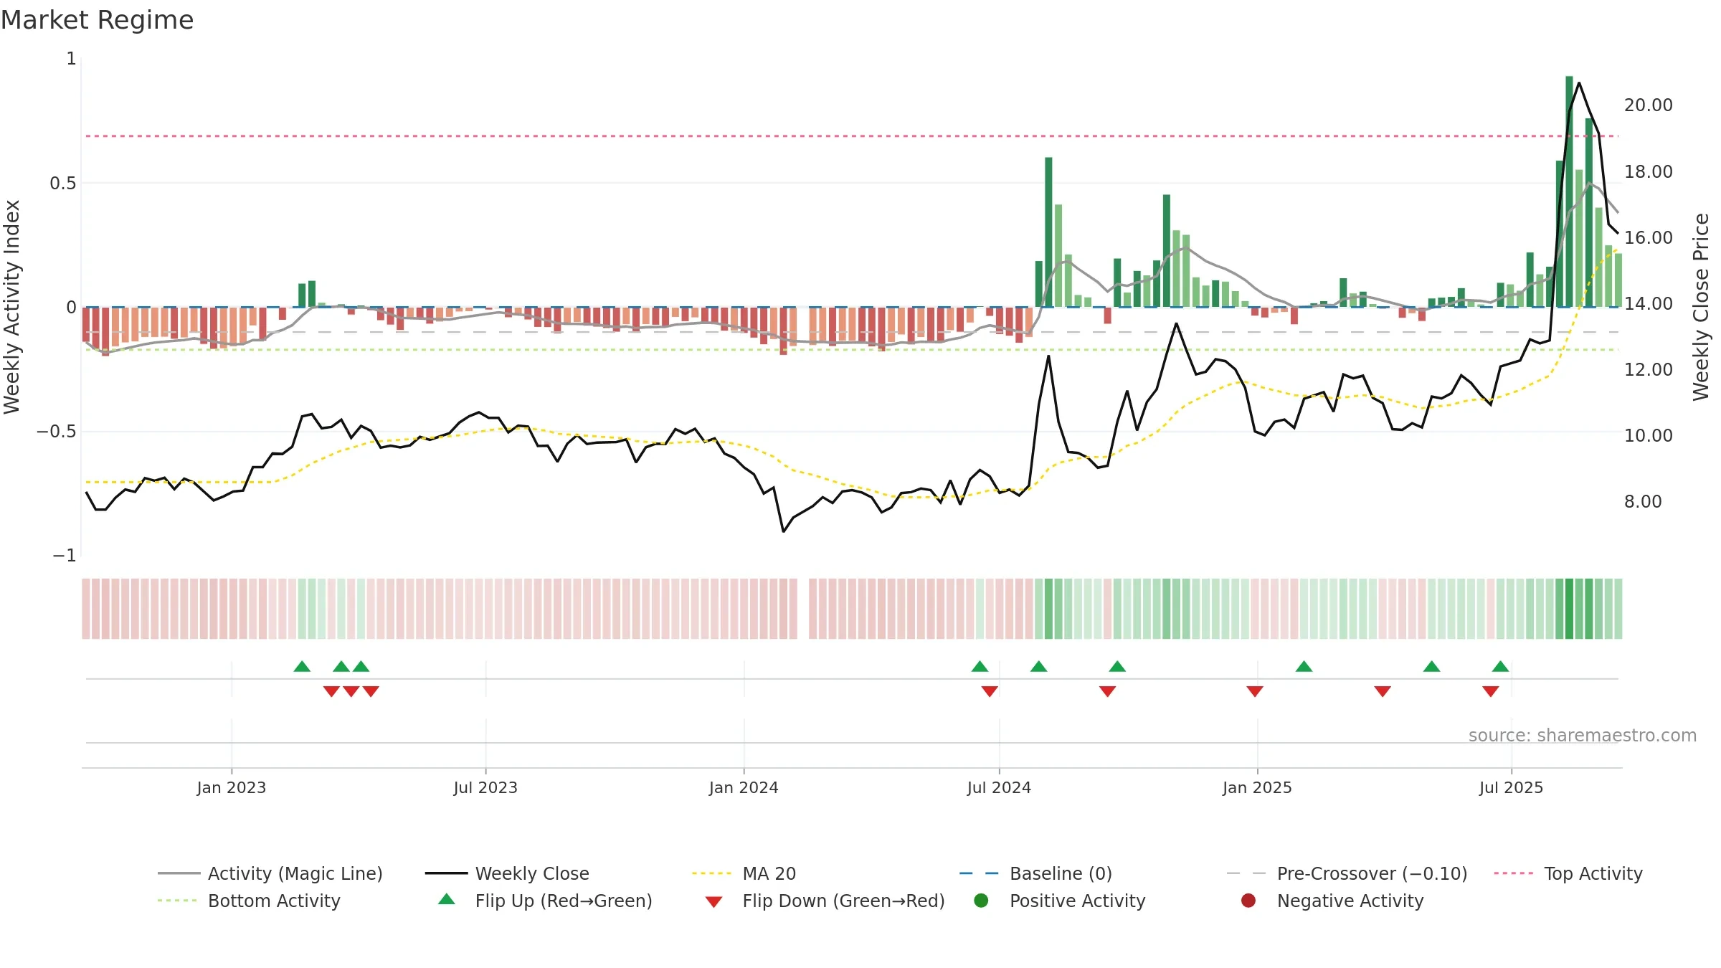The width and height of the screenshot is (1721, 968).
Task: Click the 8.00 price tick label
Action: 1643,501
